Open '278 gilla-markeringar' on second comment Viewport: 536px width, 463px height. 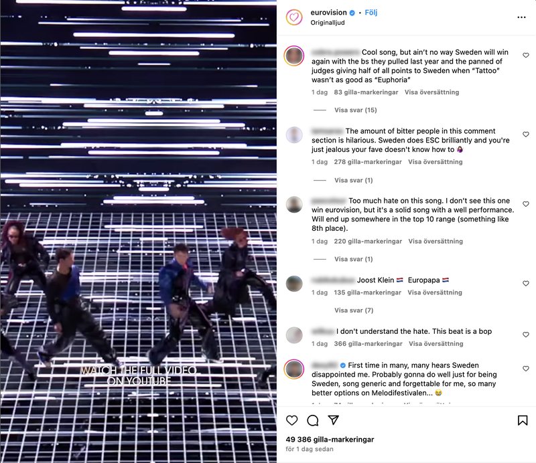click(x=368, y=162)
